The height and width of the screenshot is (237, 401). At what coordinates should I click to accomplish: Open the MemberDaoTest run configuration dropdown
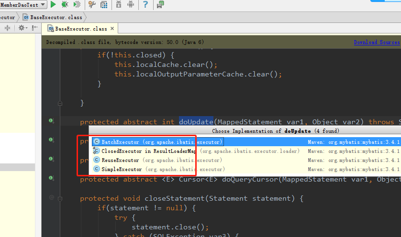click(23, 5)
